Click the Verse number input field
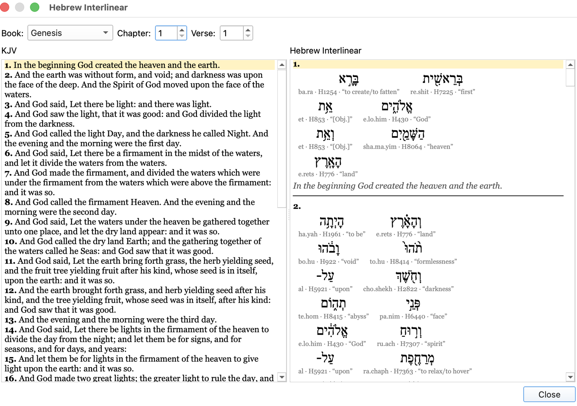This screenshot has width=577, height=406. click(x=232, y=33)
